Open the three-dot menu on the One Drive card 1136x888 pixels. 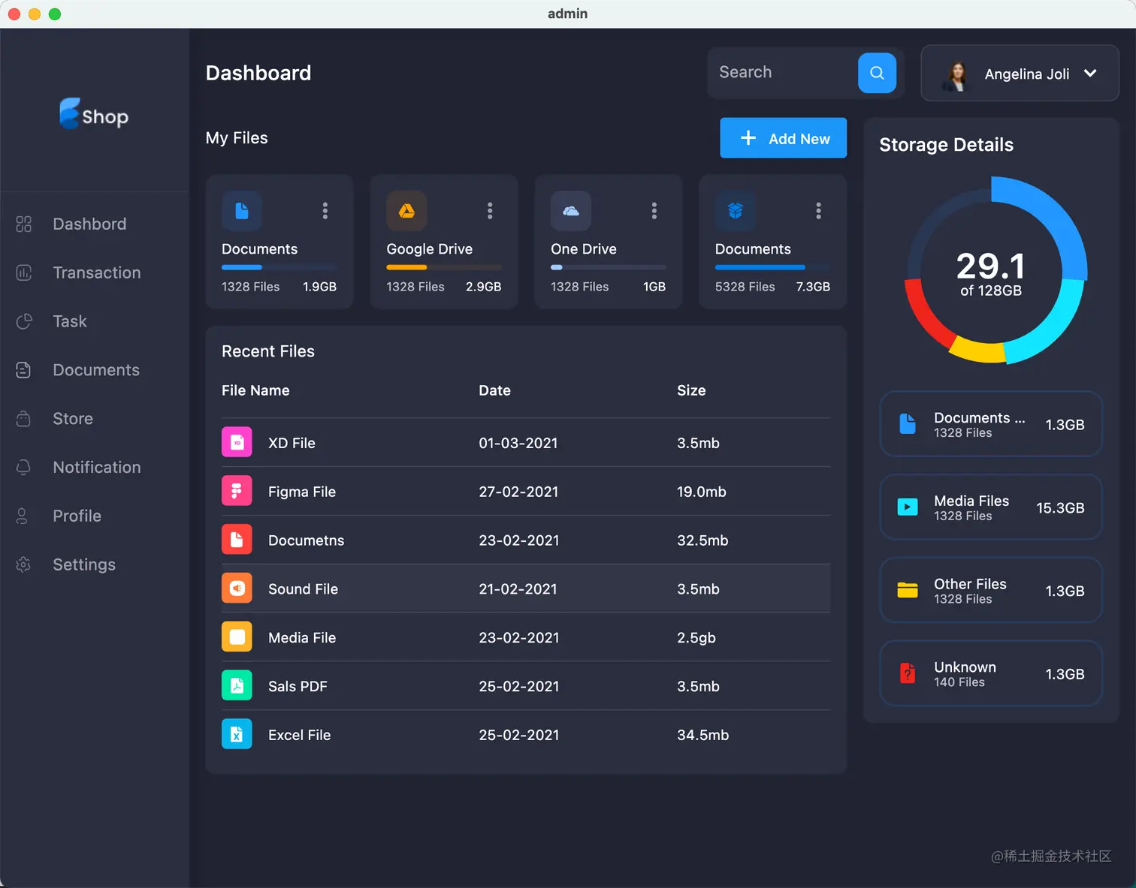654,211
